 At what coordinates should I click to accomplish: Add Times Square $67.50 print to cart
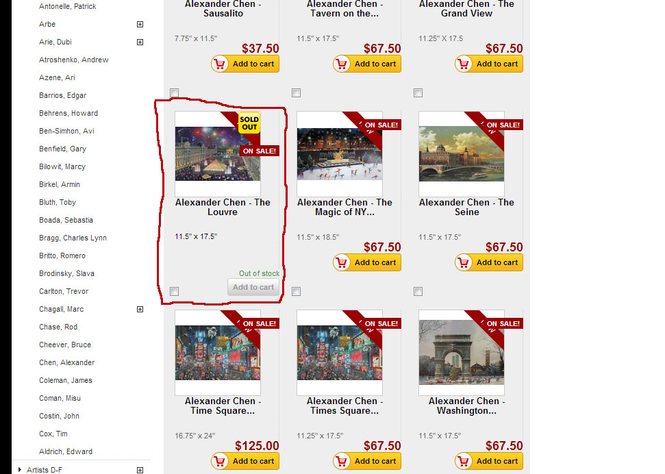[367, 461]
